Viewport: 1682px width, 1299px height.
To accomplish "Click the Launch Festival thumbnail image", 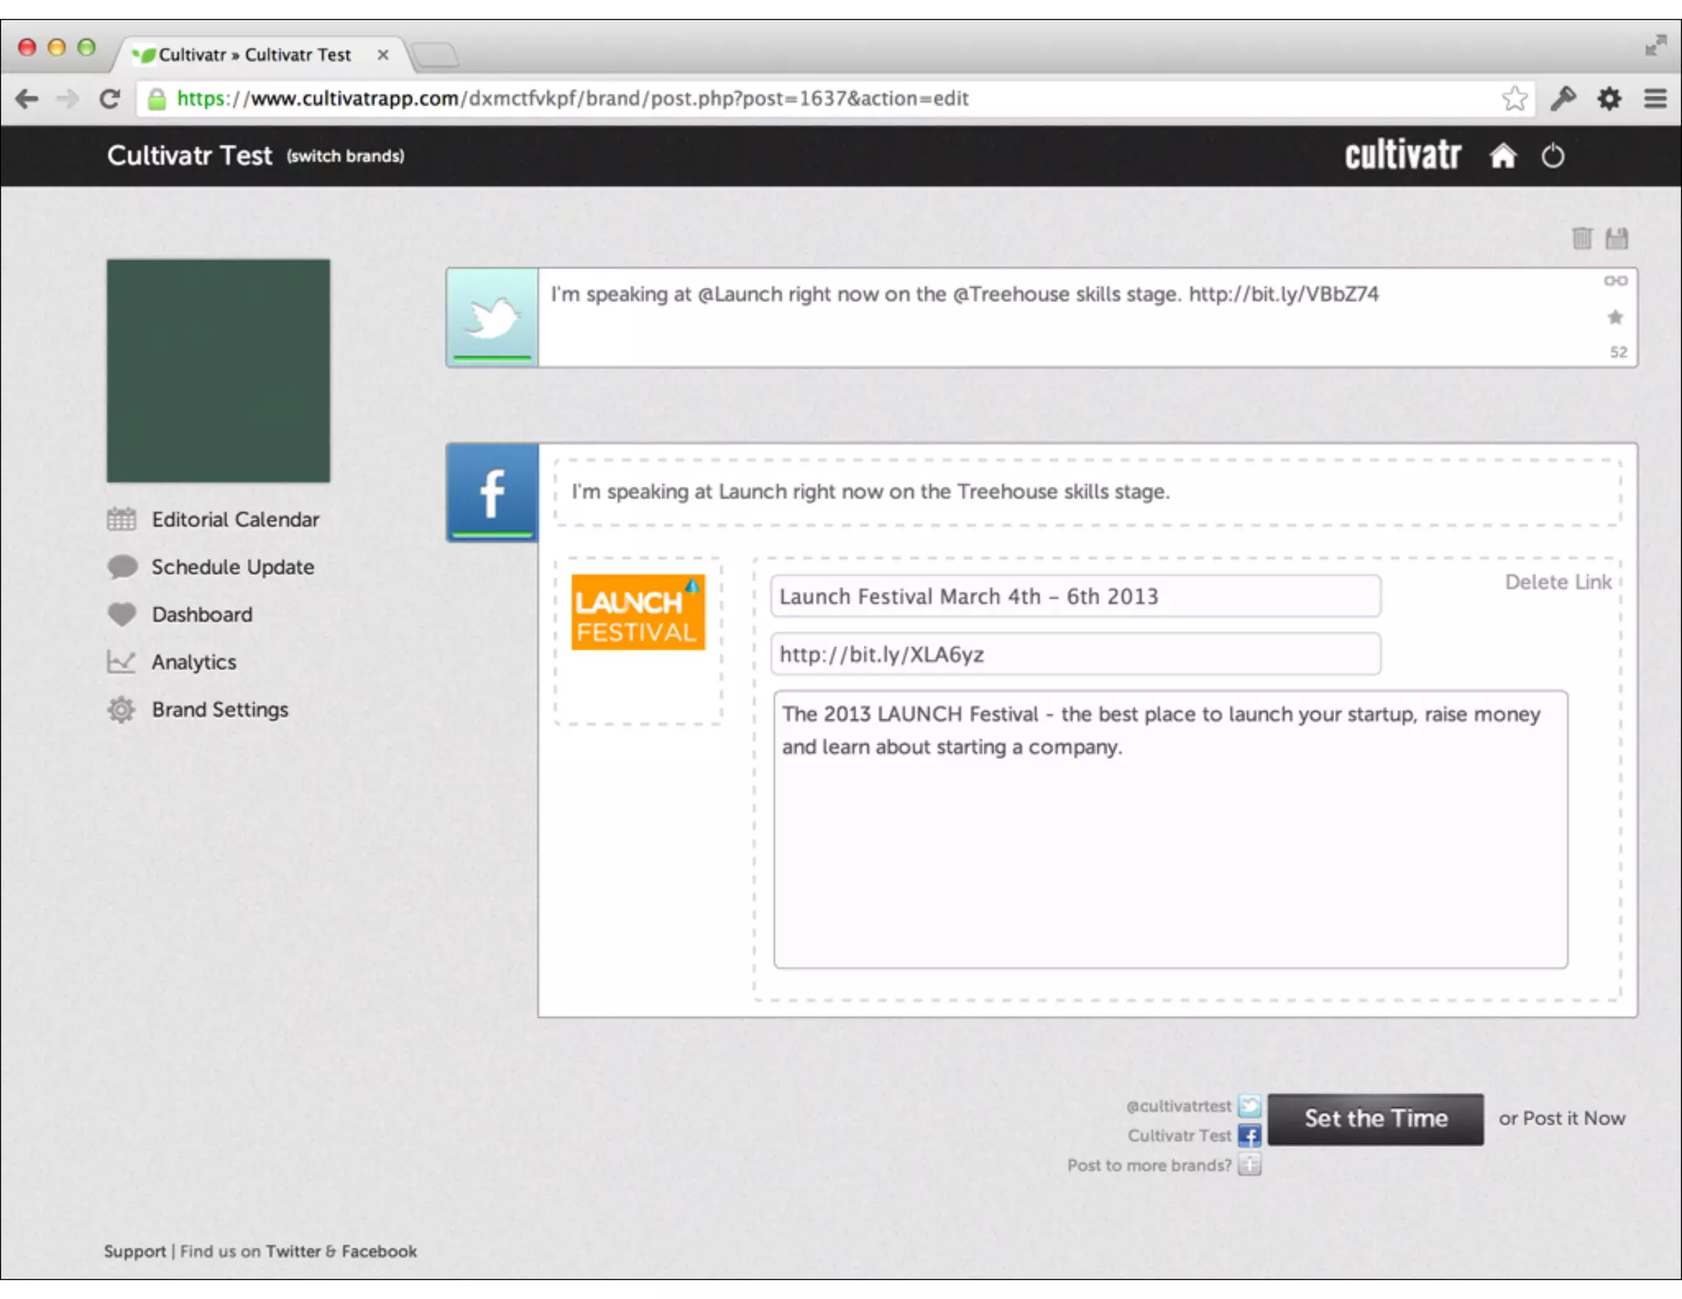I will coord(638,613).
